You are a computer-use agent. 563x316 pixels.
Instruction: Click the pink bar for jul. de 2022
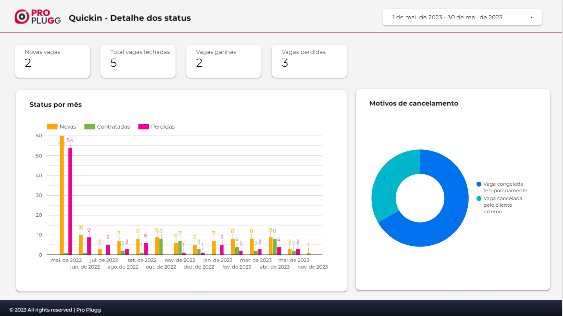coord(108,250)
